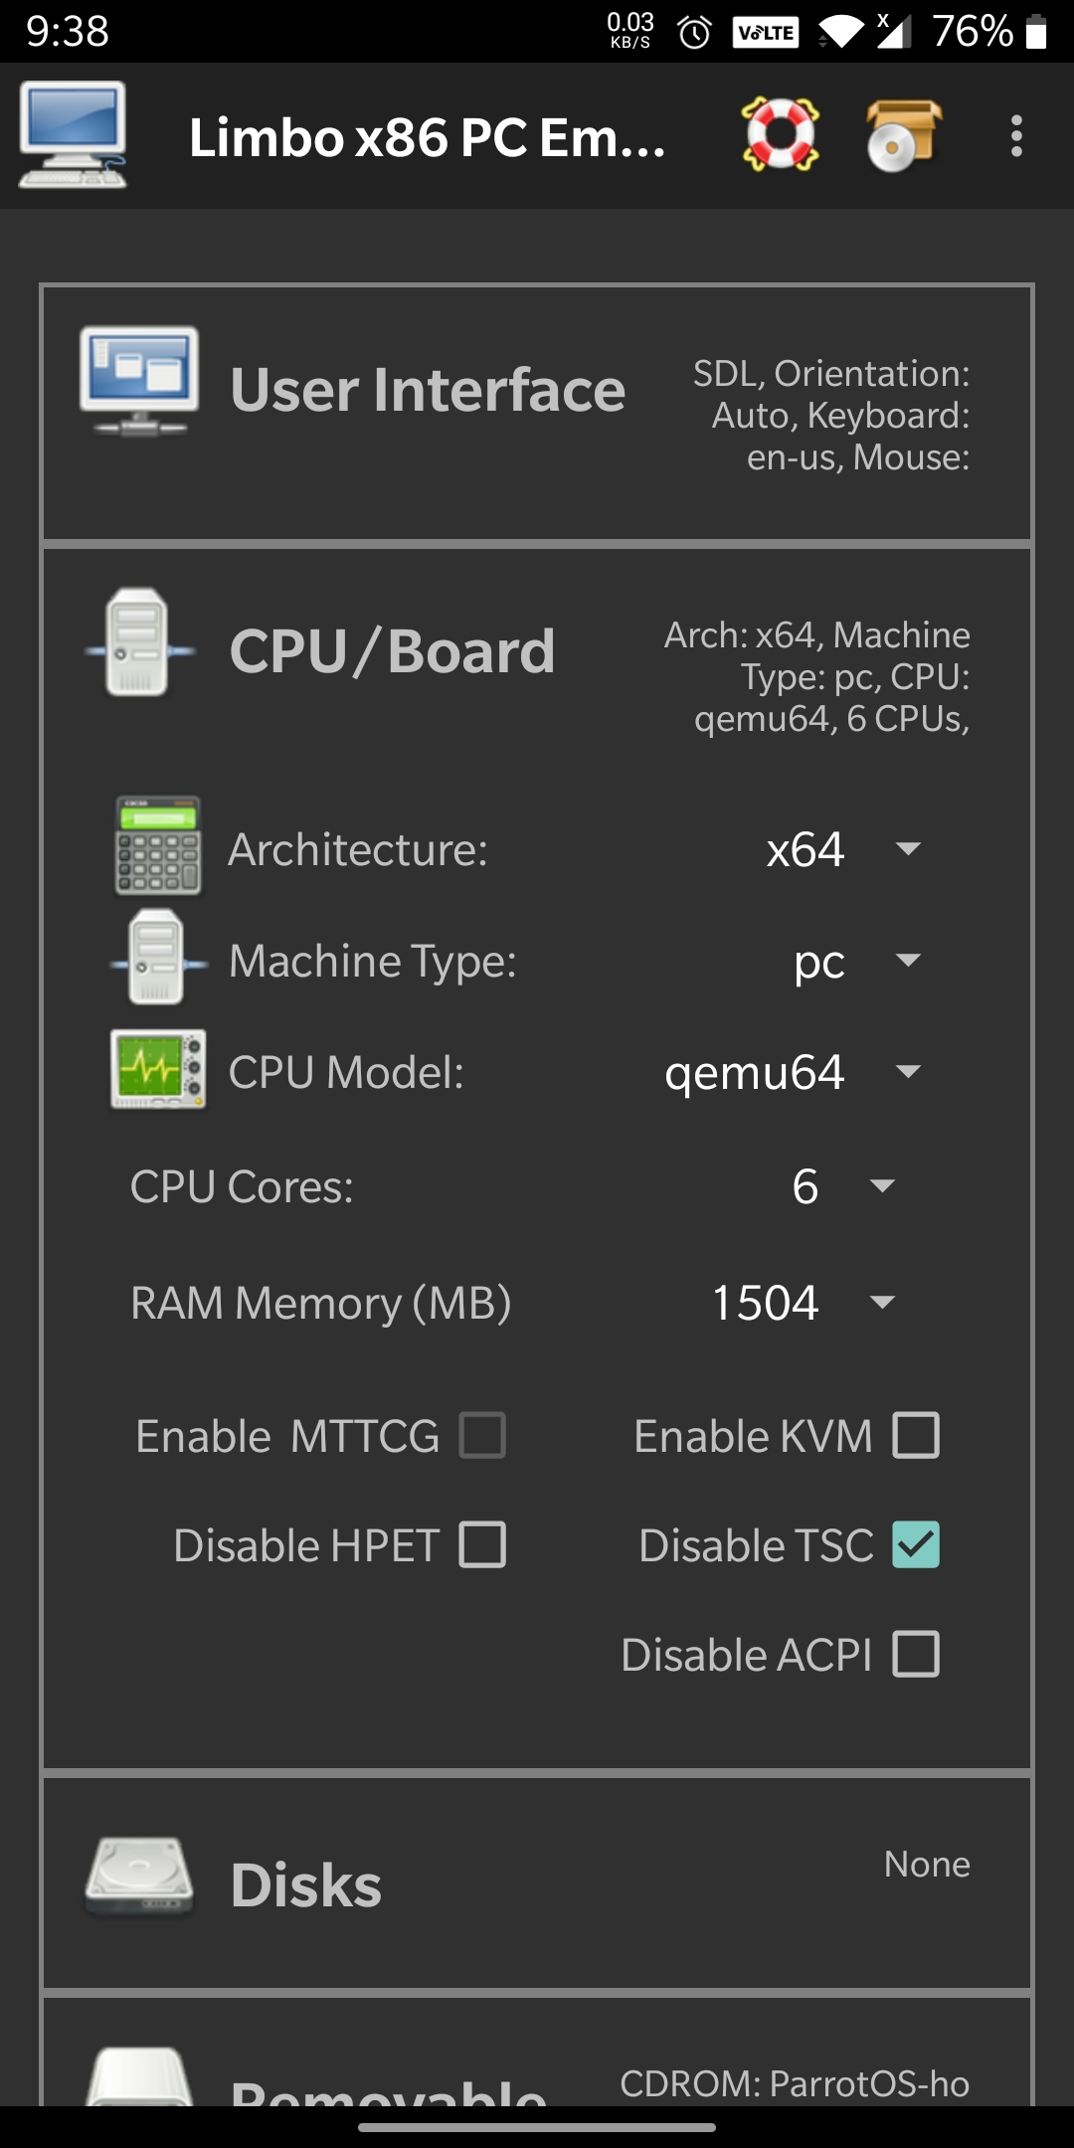Image resolution: width=1074 pixels, height=2148 pixels.
Task: Tap the User Interface monitor icon
Action: coord(139,383)
